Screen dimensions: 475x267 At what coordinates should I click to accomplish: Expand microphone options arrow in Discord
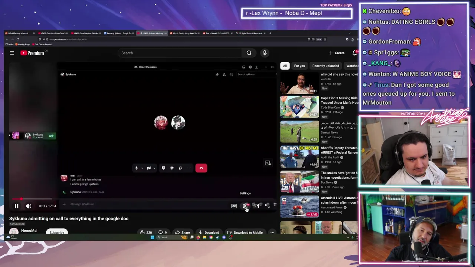click(x=142, y=168)
